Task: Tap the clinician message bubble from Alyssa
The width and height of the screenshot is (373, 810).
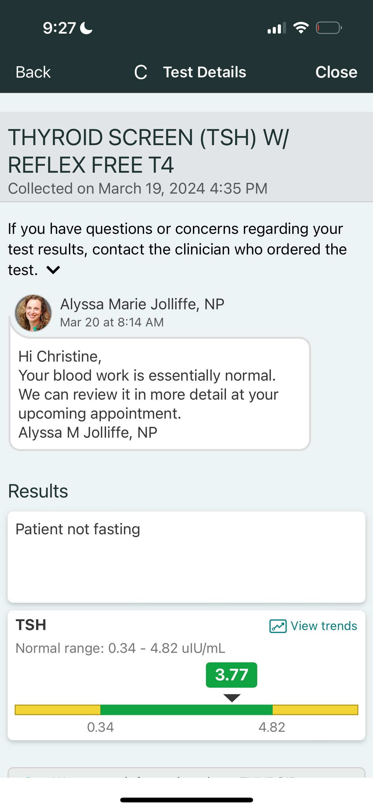Action: click(160, 394)
